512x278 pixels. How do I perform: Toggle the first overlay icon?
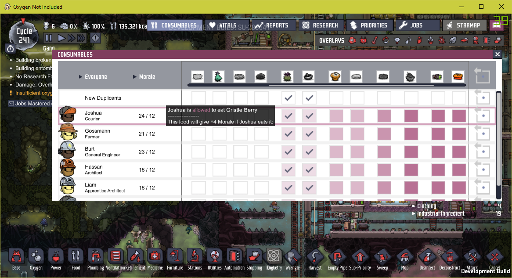352,40
